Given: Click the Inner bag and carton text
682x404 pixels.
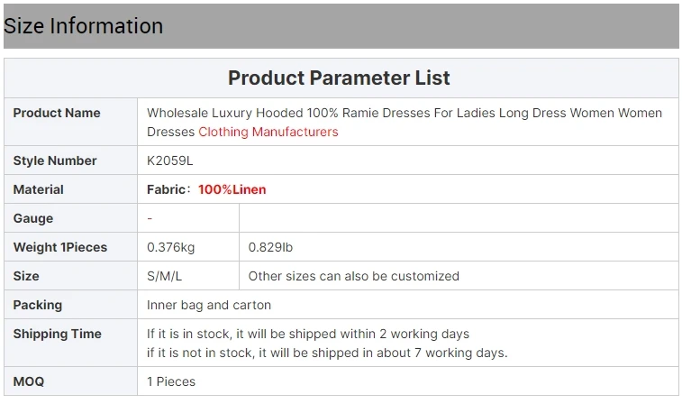Looking at the screenshot, I should [x=209, y=305].
